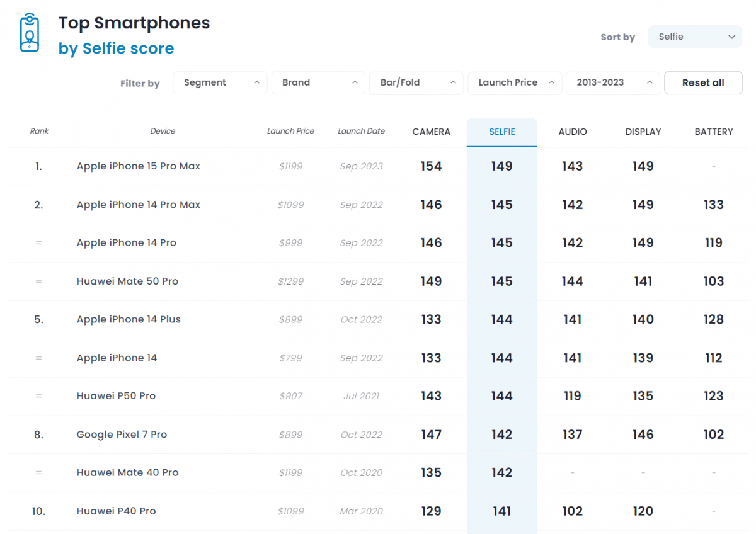
Task: Click the Launch Price column header
Action: [290, 131]
